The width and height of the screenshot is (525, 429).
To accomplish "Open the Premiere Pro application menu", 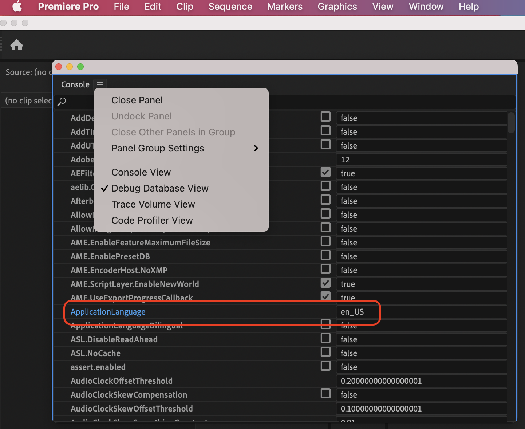I will tap(68, 7).
